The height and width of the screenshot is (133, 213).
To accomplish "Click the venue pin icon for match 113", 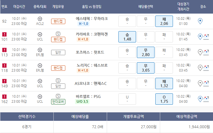I will point(200,52).
